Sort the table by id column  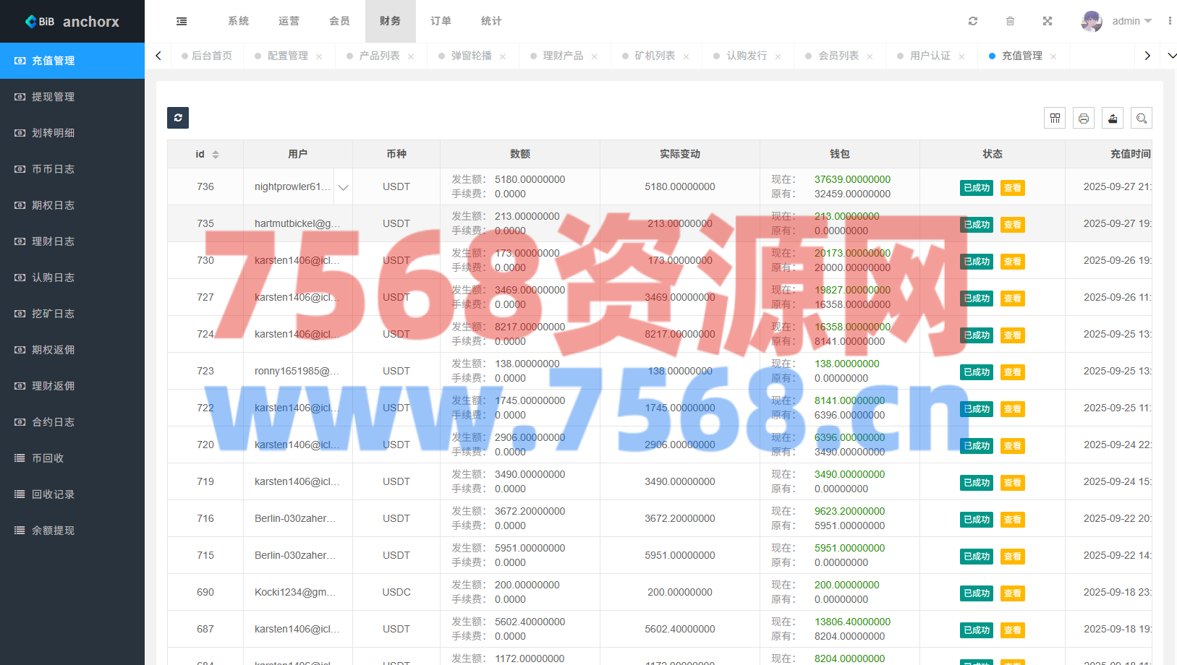click(x=215, y=155)
